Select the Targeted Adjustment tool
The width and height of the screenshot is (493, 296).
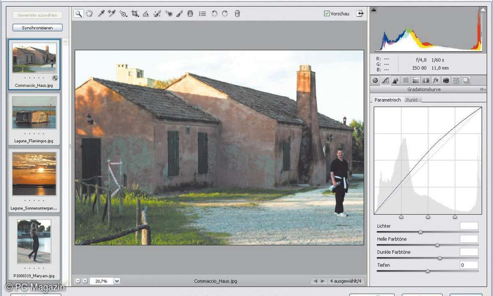click(x=123, y=14)
